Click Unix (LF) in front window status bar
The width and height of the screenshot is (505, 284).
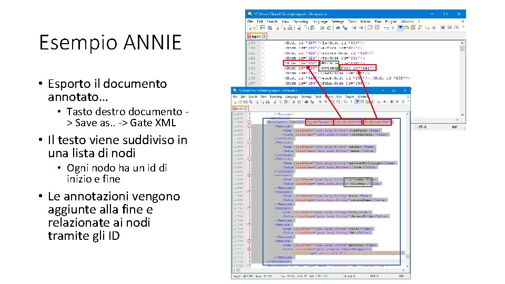point(349,276)
